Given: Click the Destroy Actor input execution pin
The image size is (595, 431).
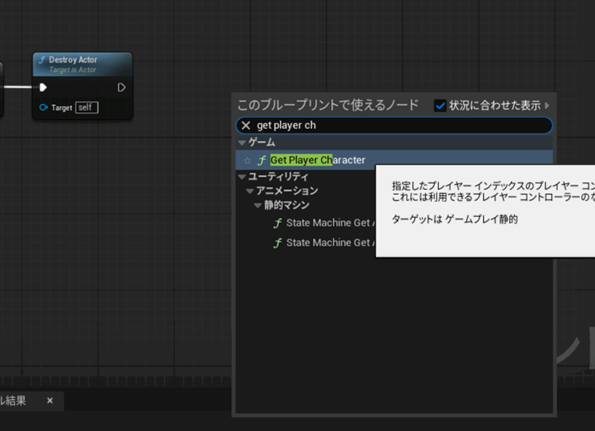Looking at the screenshot, I should [43, 88].
